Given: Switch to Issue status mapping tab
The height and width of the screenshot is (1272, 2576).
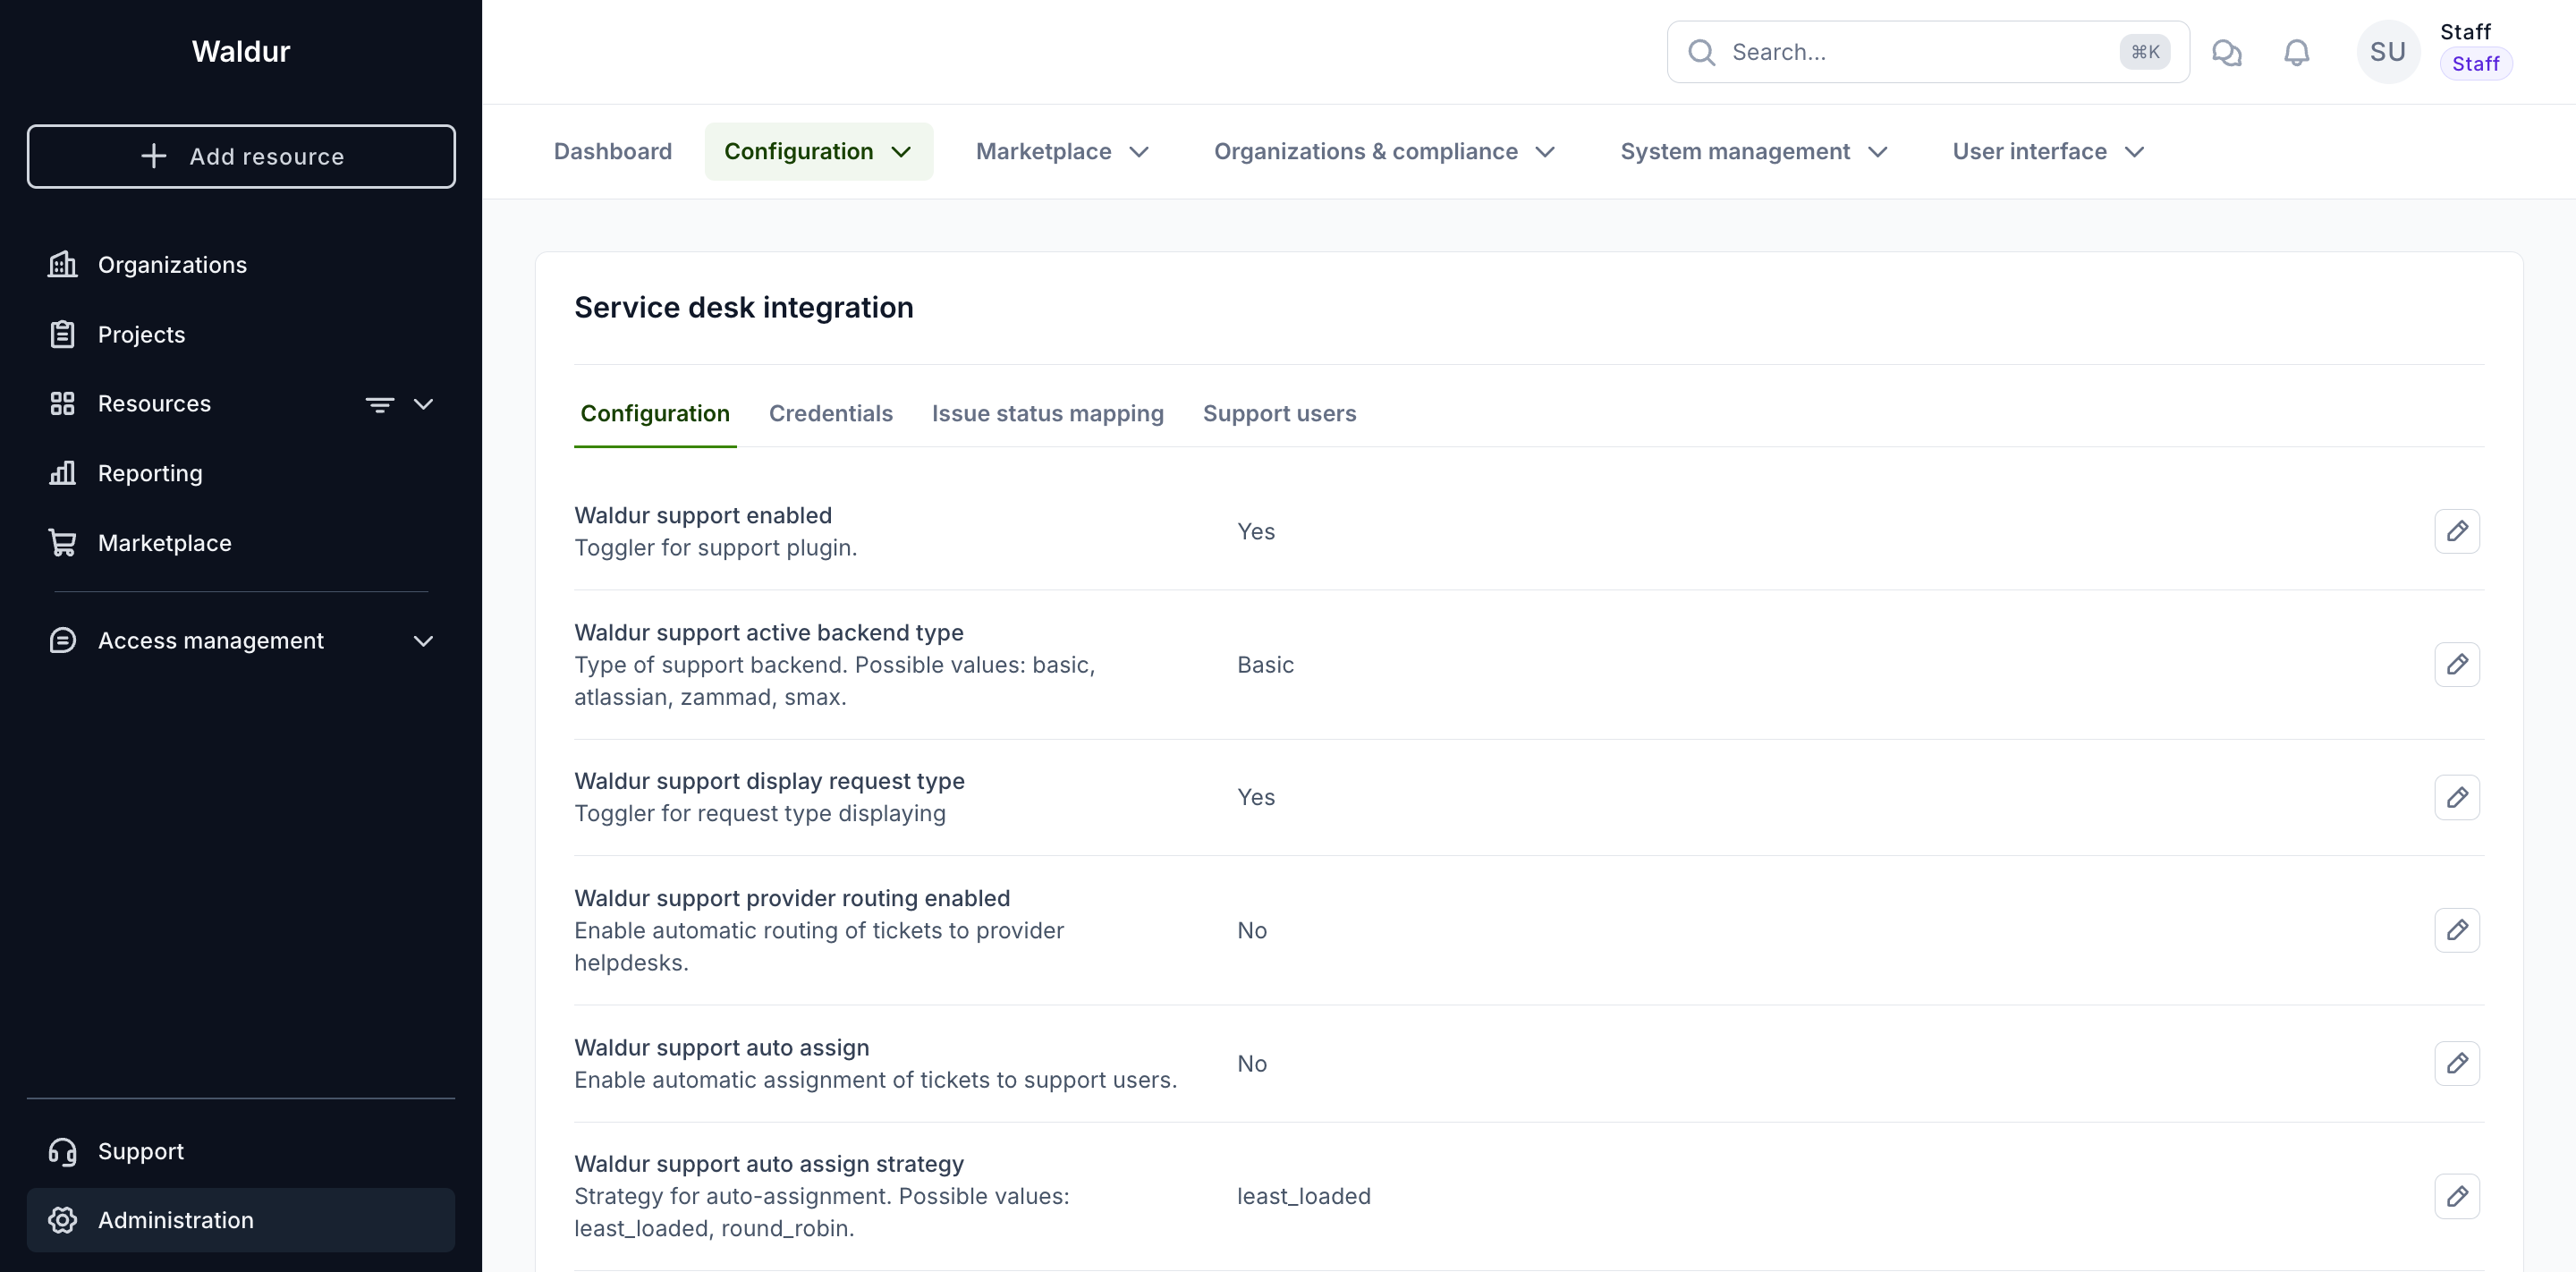Looking at the screenshot, I should (x=1047, y=413).
